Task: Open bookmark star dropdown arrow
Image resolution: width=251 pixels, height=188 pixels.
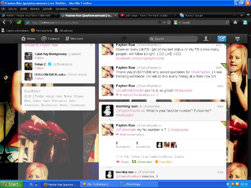Action: (x=164, y=23)
